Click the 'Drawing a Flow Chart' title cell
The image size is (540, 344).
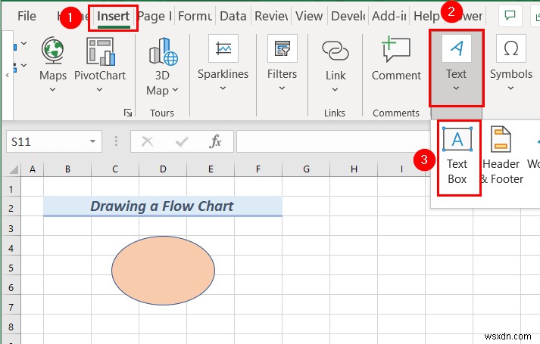click(163, 206)
